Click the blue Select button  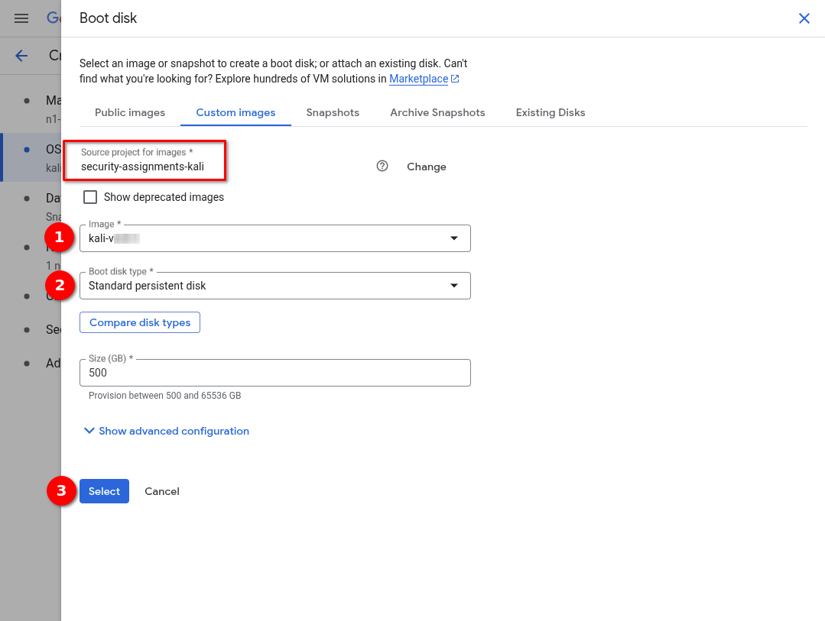coord(104,491)
